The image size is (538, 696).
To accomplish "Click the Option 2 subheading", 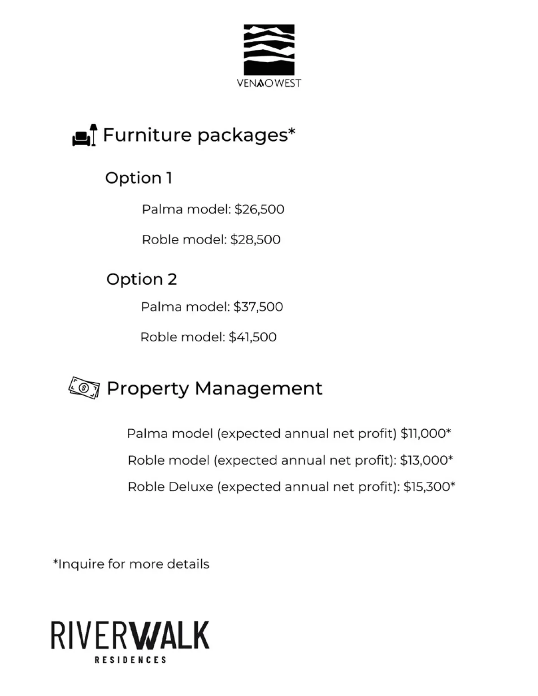I will coord(142,279).
